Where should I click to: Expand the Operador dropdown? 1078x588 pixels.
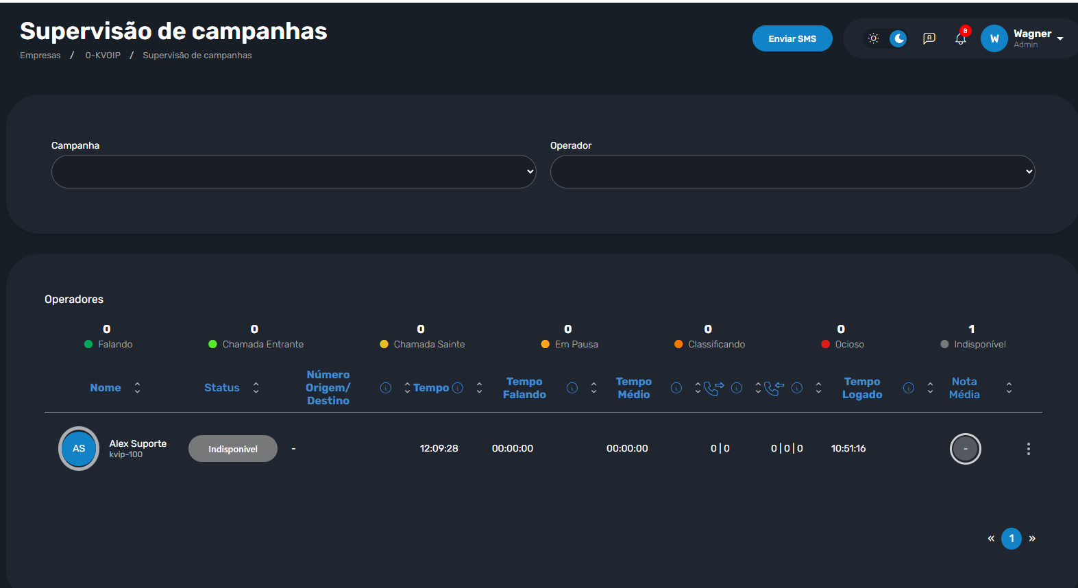[792, 171]
